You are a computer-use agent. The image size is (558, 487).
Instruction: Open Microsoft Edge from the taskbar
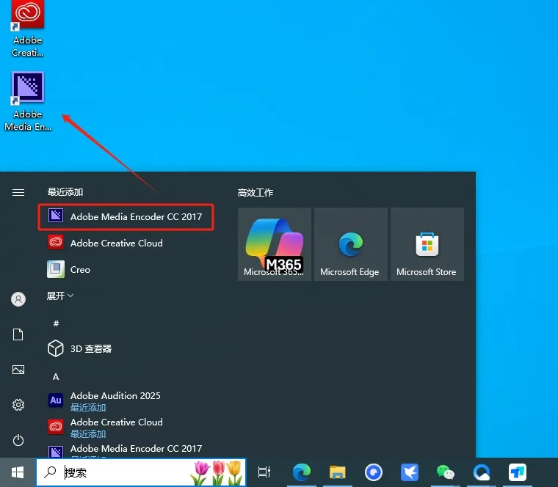point(302,472)
